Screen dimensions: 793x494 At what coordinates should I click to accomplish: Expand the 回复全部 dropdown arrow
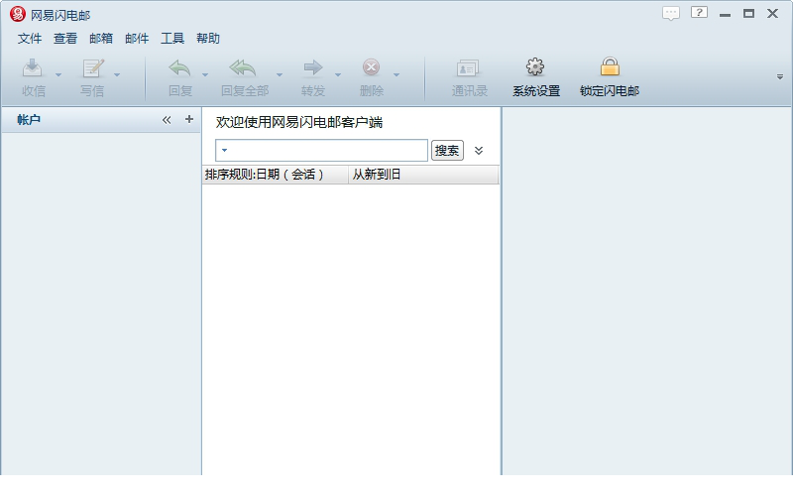click(x=280, y=75)
